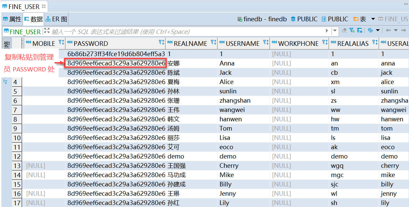
Task: Select the REALNAME column header
Action: tap(191, 43)
